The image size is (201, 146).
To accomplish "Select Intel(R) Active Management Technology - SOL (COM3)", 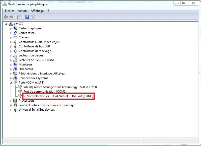I will [x=60, y=87].
